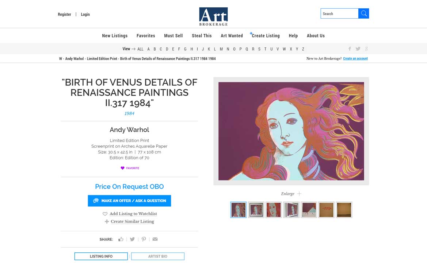
Task: Share listing via Pinterest icon
Action: click(144, 239)
